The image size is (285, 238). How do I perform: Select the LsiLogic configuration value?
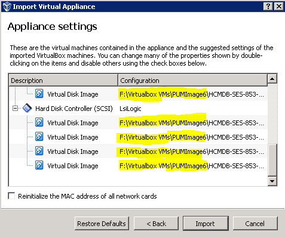130,109
